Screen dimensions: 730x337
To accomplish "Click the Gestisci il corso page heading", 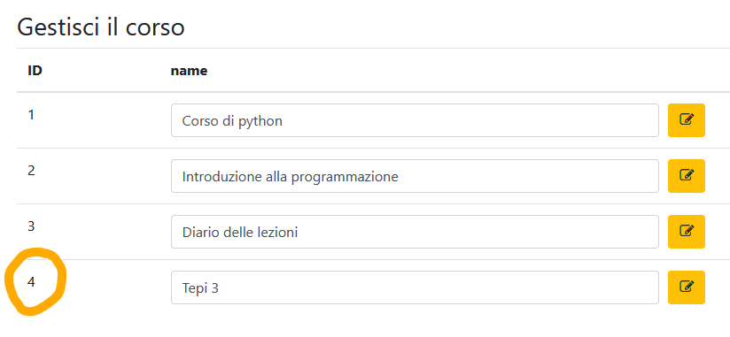I will click(101, 28).
